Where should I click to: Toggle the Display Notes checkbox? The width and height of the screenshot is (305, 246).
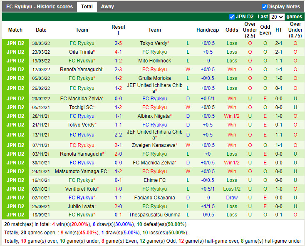coord(264,7)
